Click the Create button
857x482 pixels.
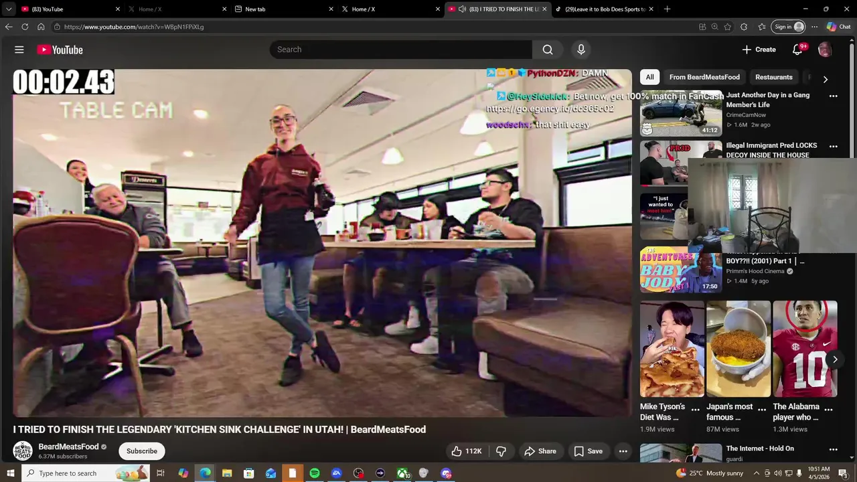point(759,50)
